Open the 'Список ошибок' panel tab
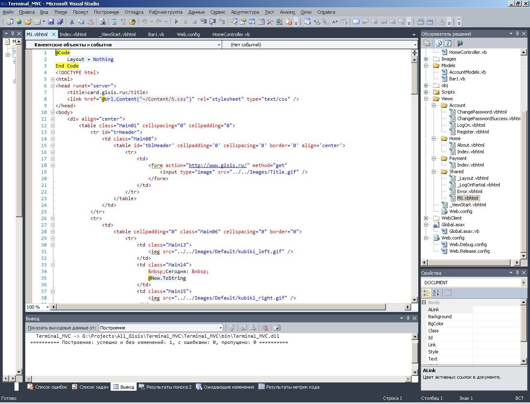Image resolution: width=530 pixels, height=404 pixels. click(47, 387)
